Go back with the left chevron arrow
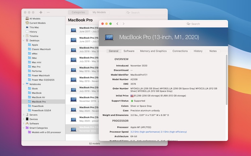 [117, 24]
